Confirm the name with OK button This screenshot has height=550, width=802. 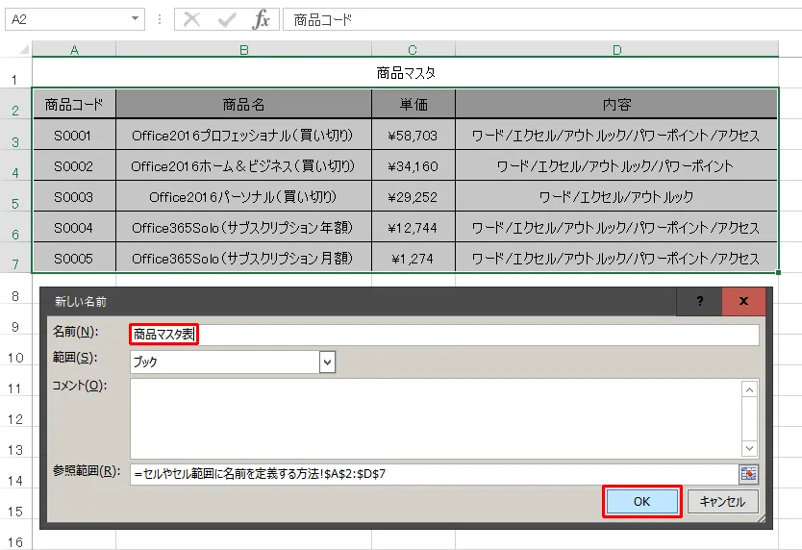(x=642, y=501)
